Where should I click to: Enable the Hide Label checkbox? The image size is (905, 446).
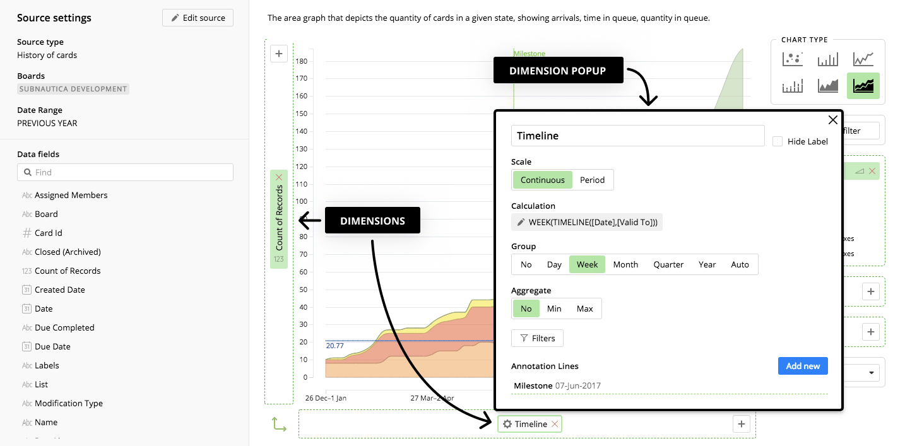click(x=778, y=141)
